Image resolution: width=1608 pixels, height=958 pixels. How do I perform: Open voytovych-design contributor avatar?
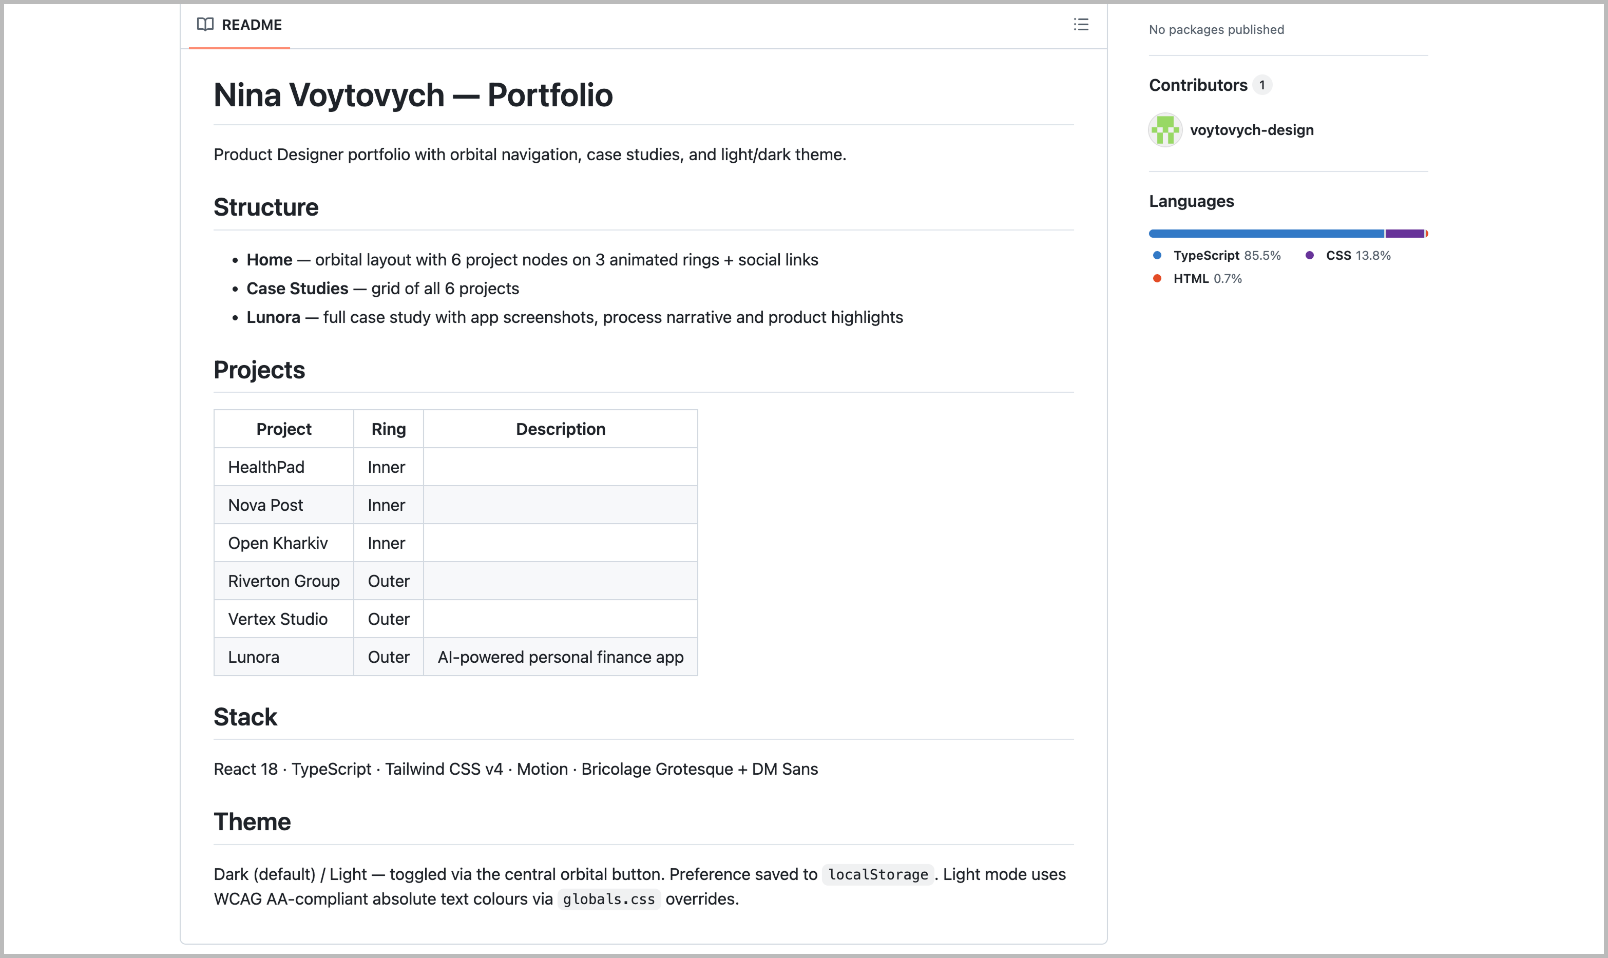[1165, 130]
